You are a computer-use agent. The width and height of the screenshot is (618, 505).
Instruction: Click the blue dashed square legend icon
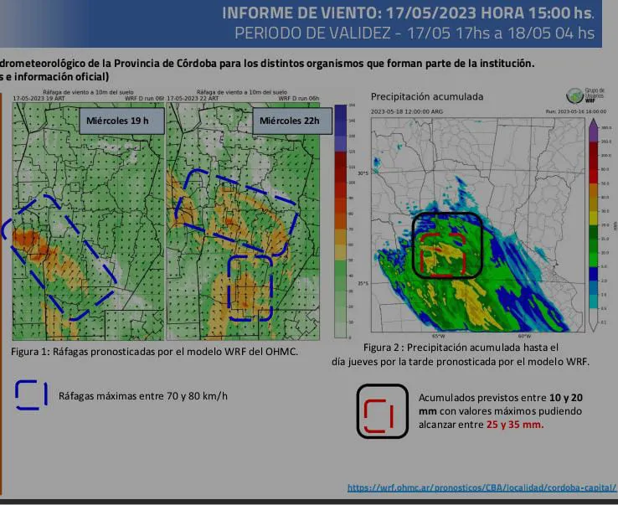32,394
